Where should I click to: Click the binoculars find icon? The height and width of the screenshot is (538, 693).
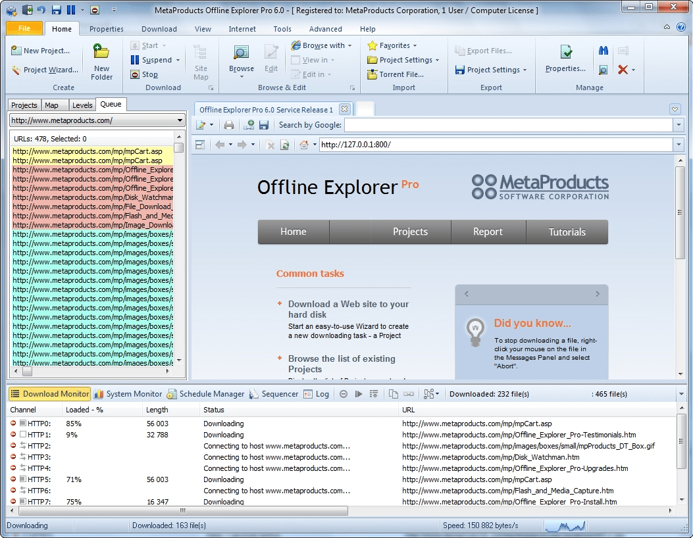click(x=603, y=51)
